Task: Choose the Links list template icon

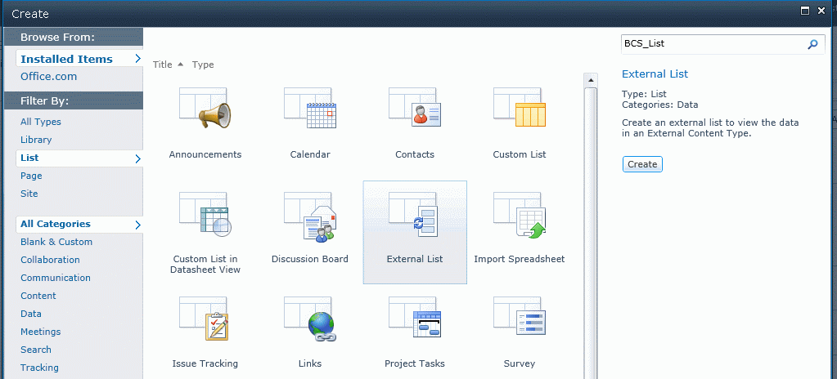Action: click(310, 319)
